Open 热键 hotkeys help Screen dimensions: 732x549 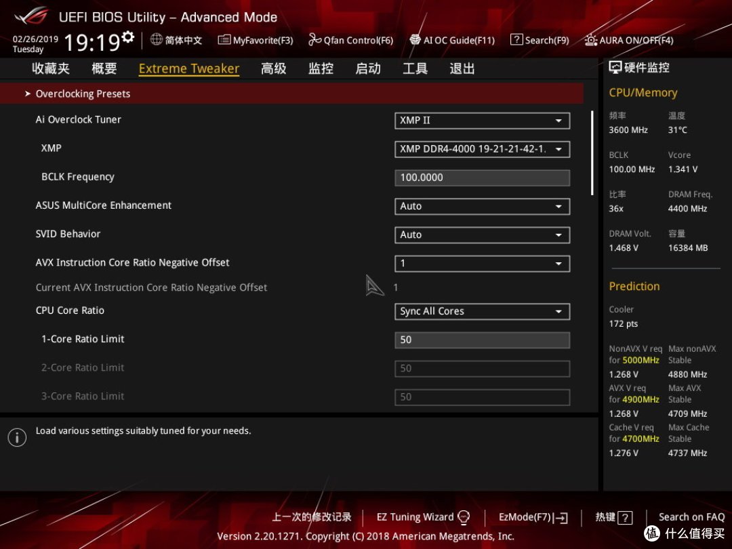point(614,517)
